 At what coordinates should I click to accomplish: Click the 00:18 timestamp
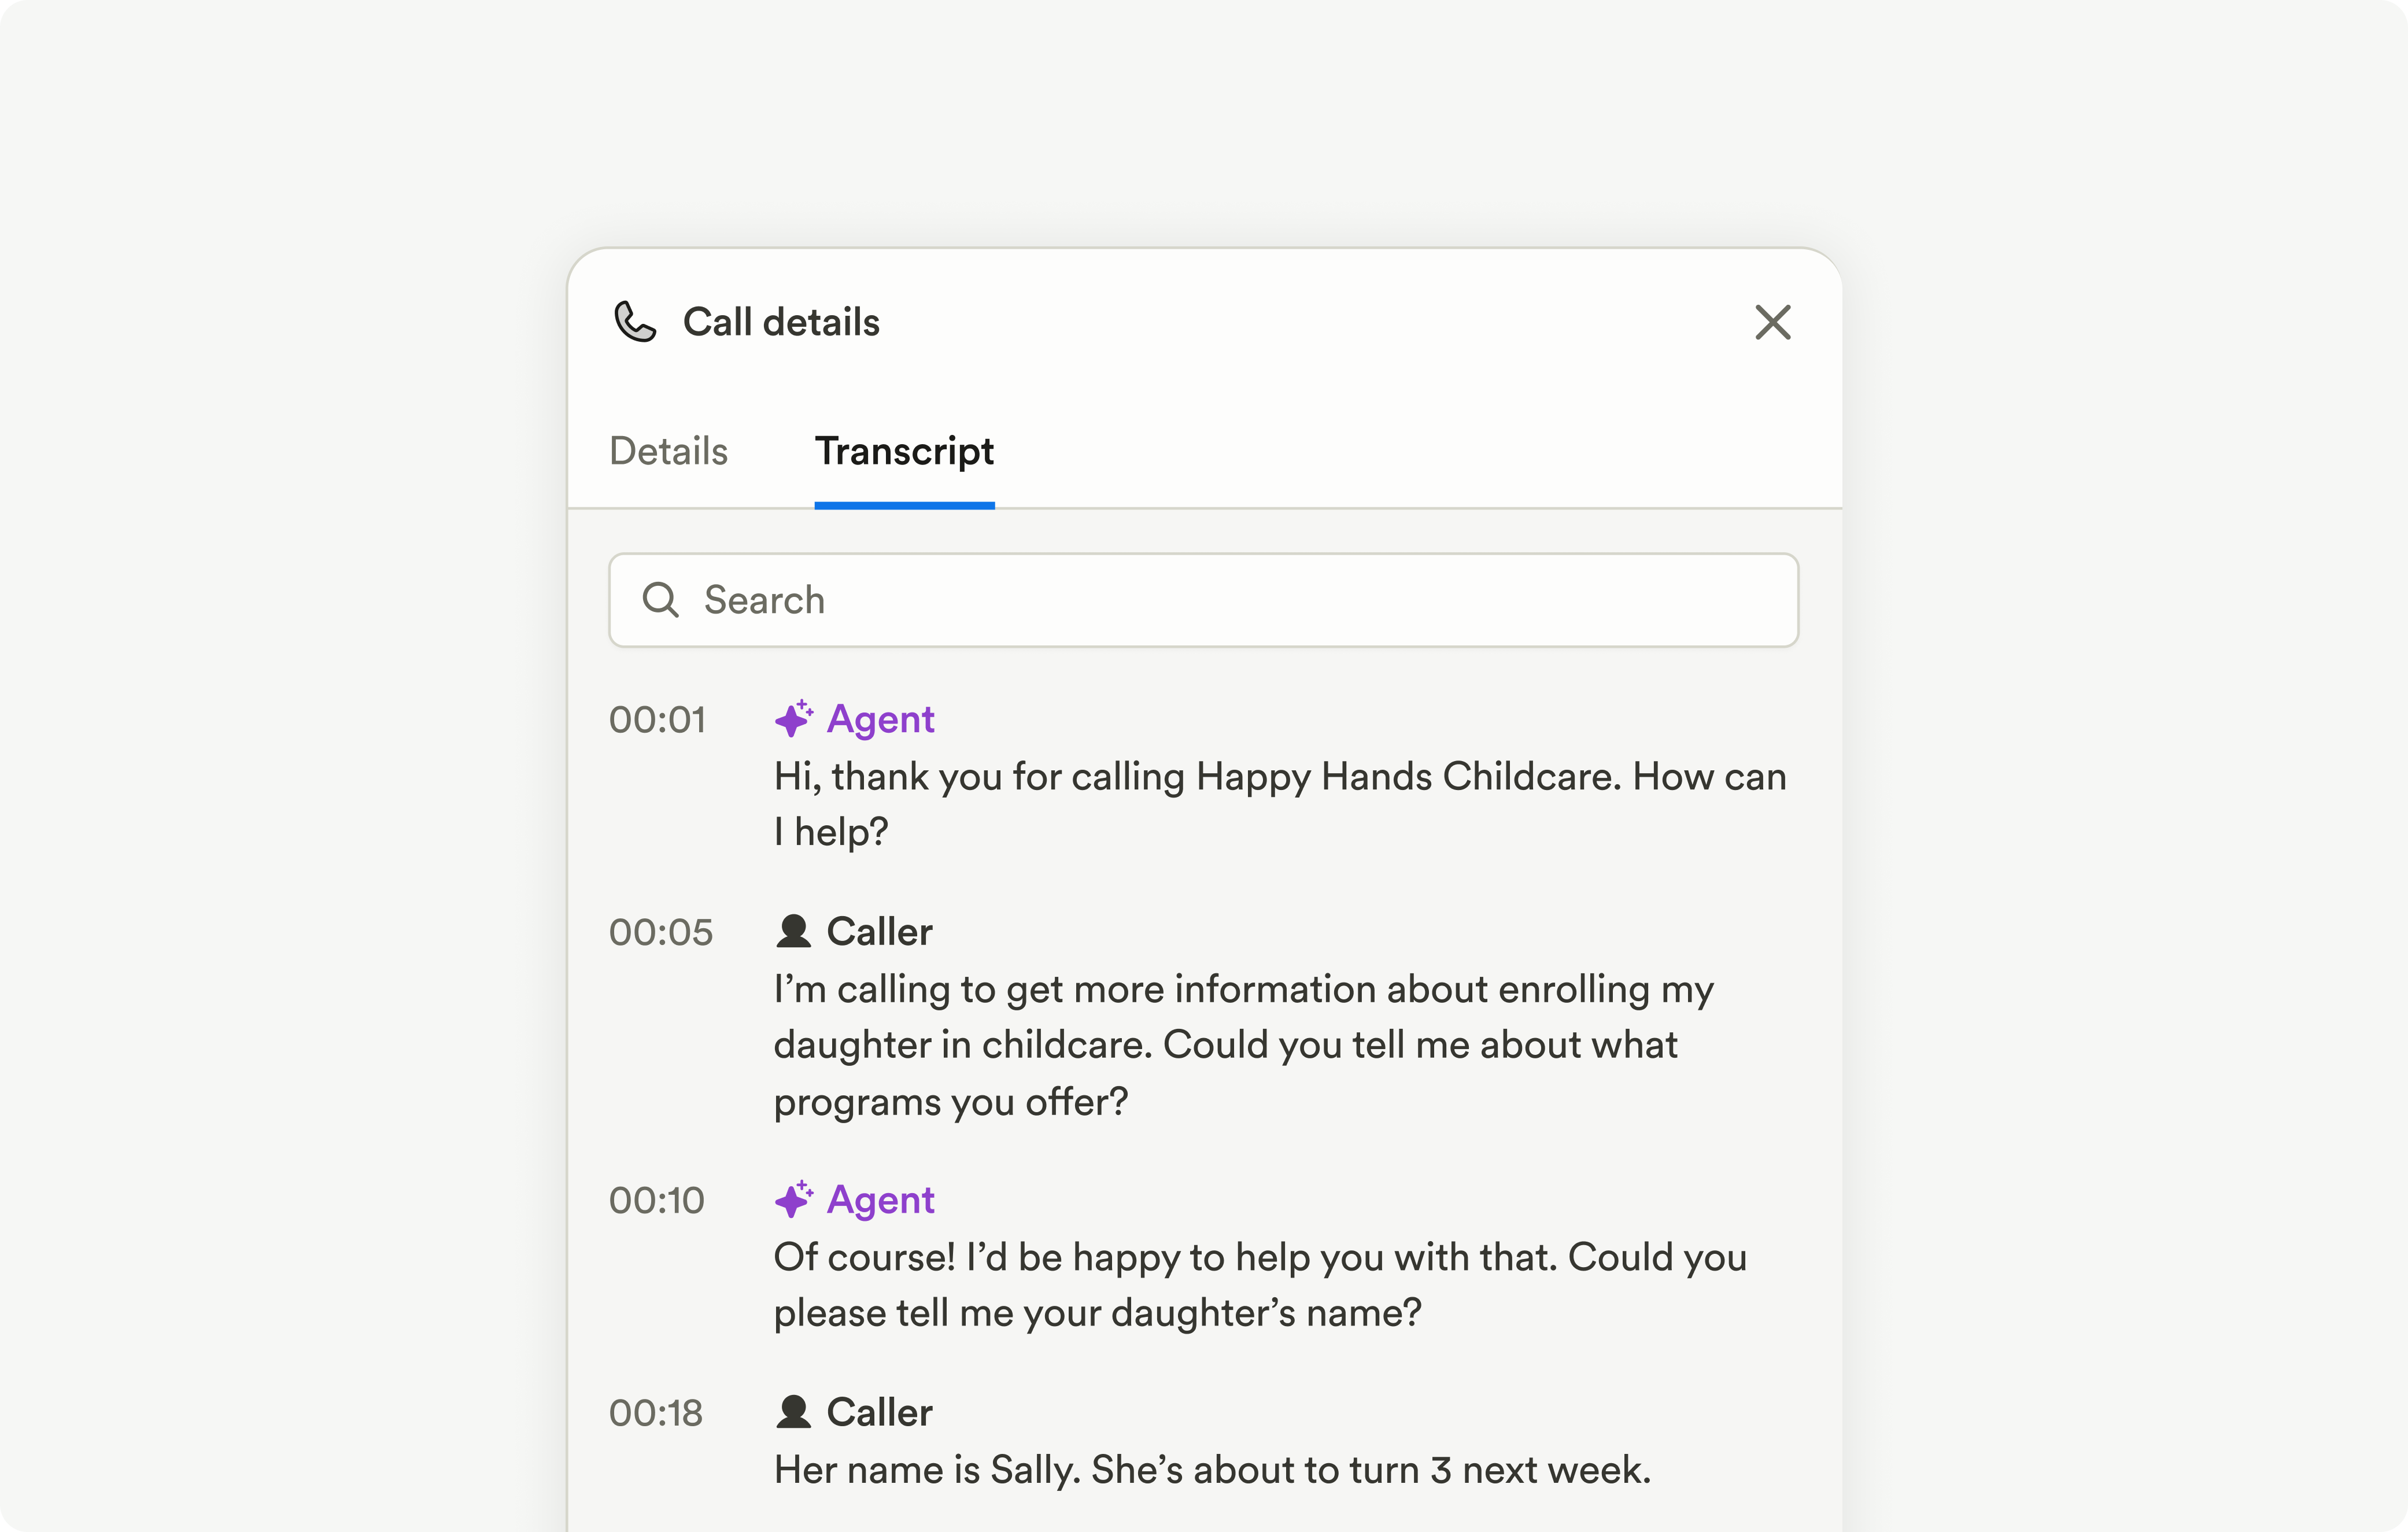tap(656, 1413)
